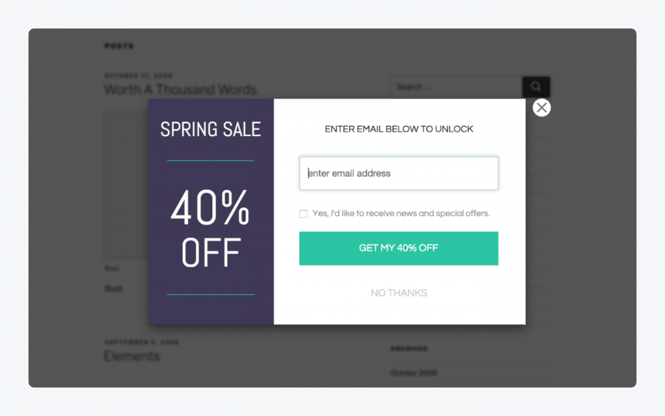
Task: Close the Spring Sale popup
Action: pyautogui.click(x=541, y=108)
